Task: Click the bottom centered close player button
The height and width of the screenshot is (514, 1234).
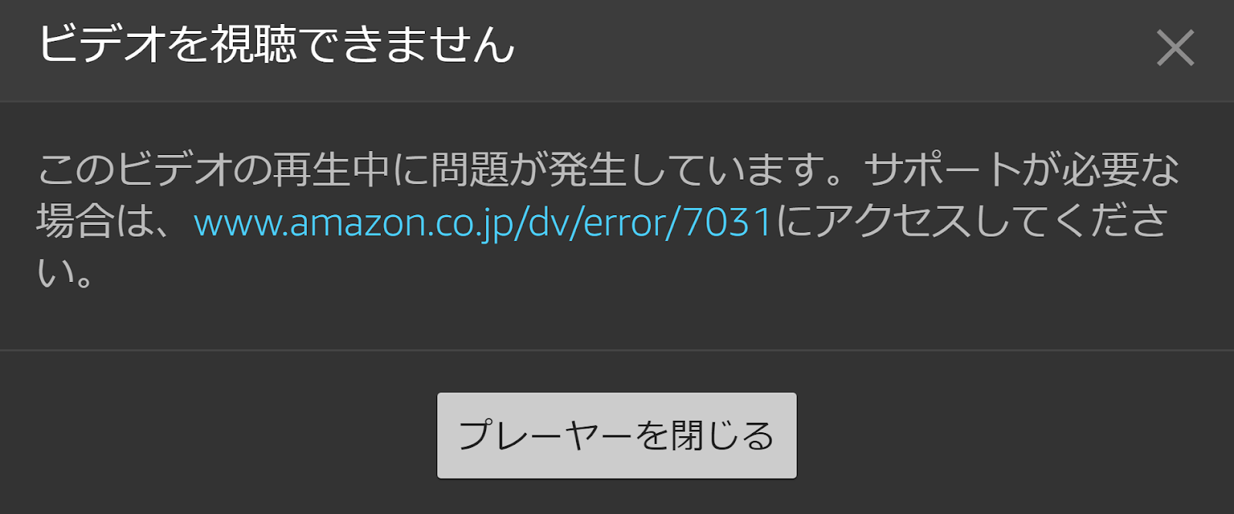Action: pyautogui.click(x=617, y=435)
